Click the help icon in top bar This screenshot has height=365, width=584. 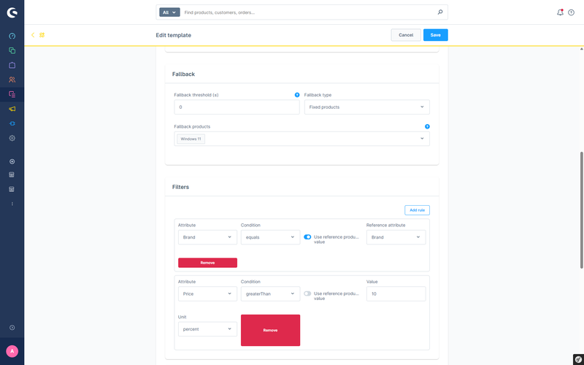pyautogui.click(x=571, y=12)
